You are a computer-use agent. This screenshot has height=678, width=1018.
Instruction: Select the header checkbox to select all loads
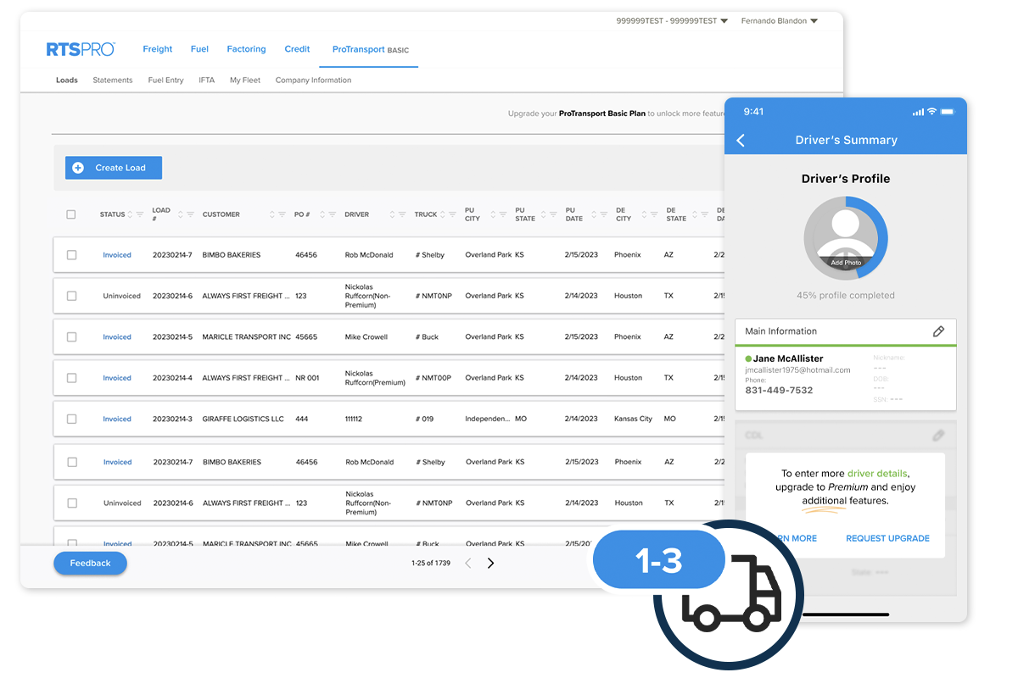[x=71, y=214]
